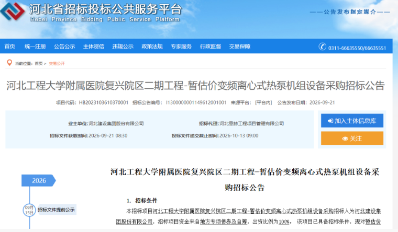This screenshot has height=232, width=398.
Task: Select the 09月15日 timeline circle marker
Action: [29, 210]
